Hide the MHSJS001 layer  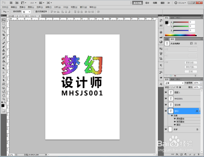(x=166, y=99)
